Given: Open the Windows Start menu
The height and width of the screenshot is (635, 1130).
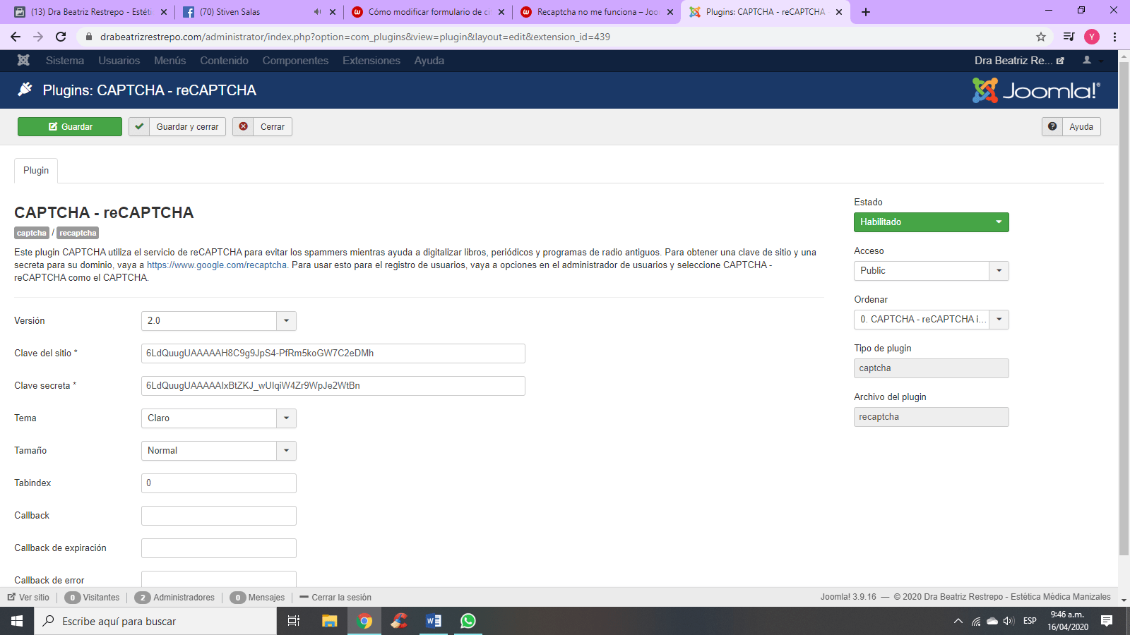Looking at the screenshot, I should (x=17, y=621).
